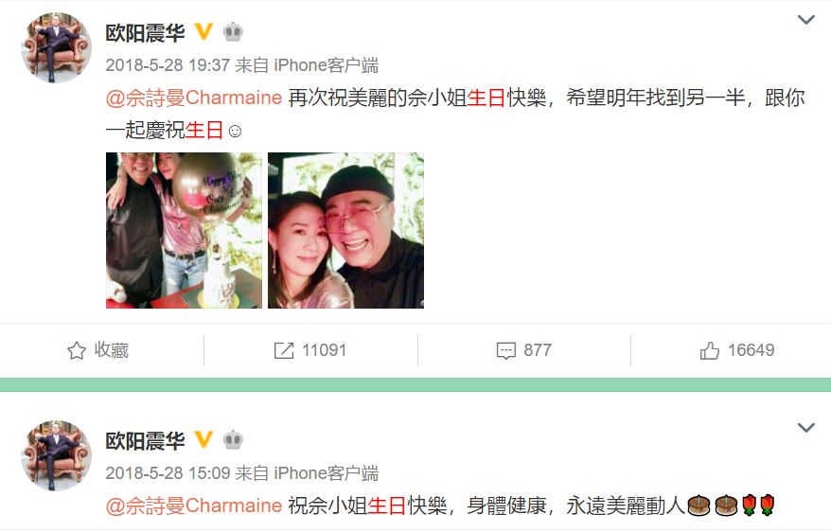Click the 欧阳震华 username on second post
831x532 pixels.
click(x=145, y=441)
